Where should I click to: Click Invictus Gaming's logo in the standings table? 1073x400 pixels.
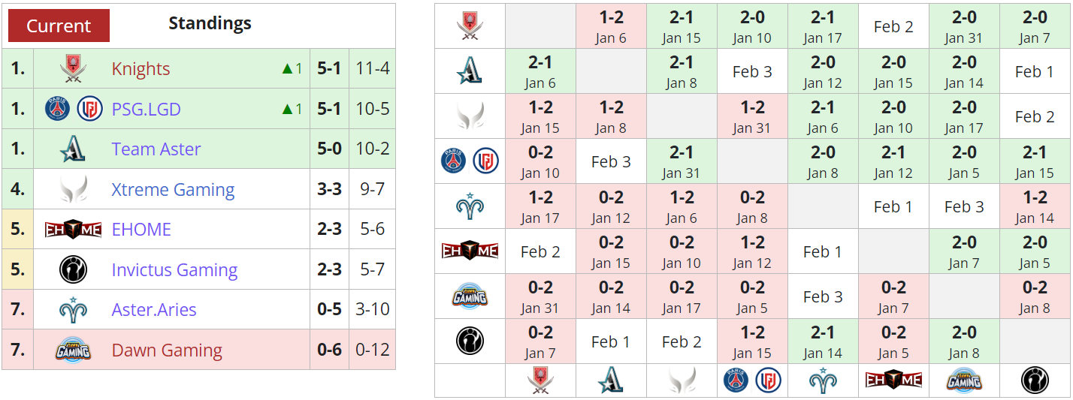(x=73, y=270)
